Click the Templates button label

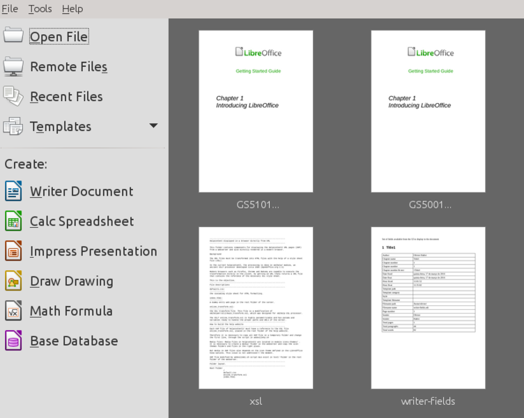tap(61, 127)
